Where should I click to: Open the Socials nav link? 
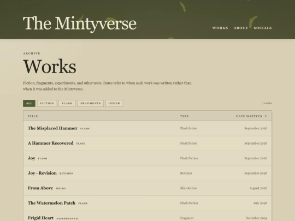pos(263,28)
